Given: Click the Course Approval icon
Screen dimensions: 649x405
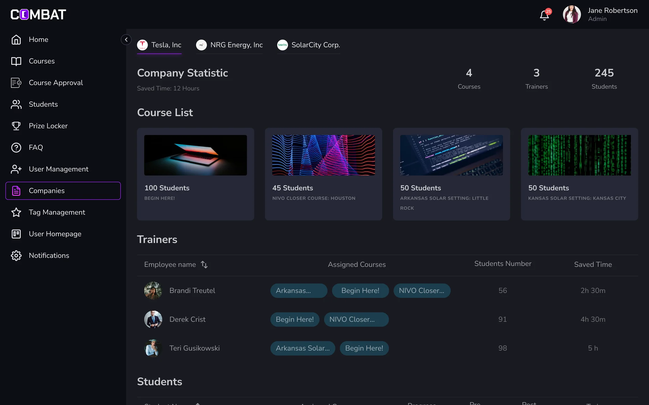Looking at the screenshot, I should (16, 83).
